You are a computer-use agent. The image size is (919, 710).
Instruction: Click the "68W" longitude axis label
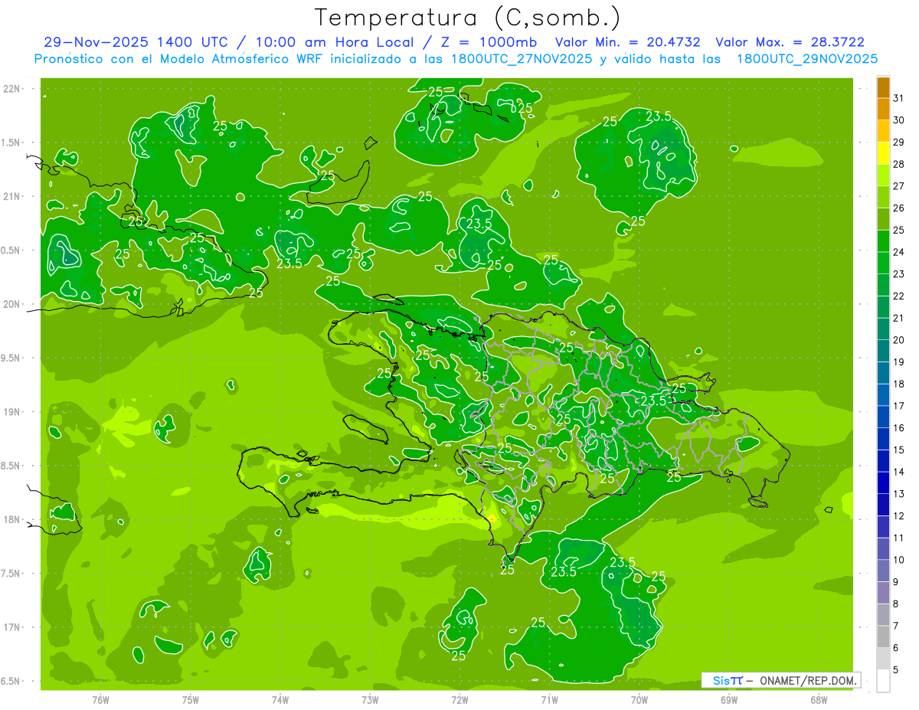pos(819,699)
